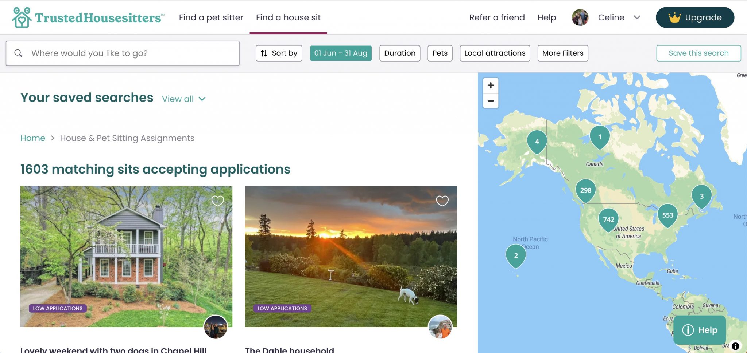Click the '1603 matching sits' heading
The image size is (747, 353).
point(155,169)
